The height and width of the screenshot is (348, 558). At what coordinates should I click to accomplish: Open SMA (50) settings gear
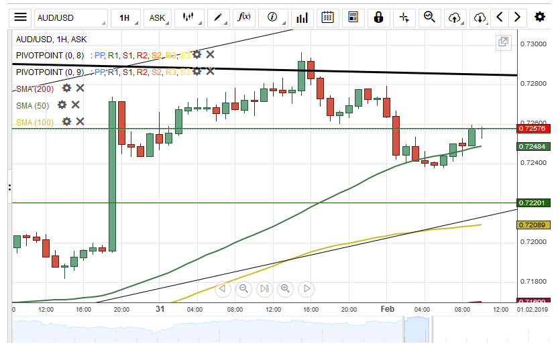(62, 105)
